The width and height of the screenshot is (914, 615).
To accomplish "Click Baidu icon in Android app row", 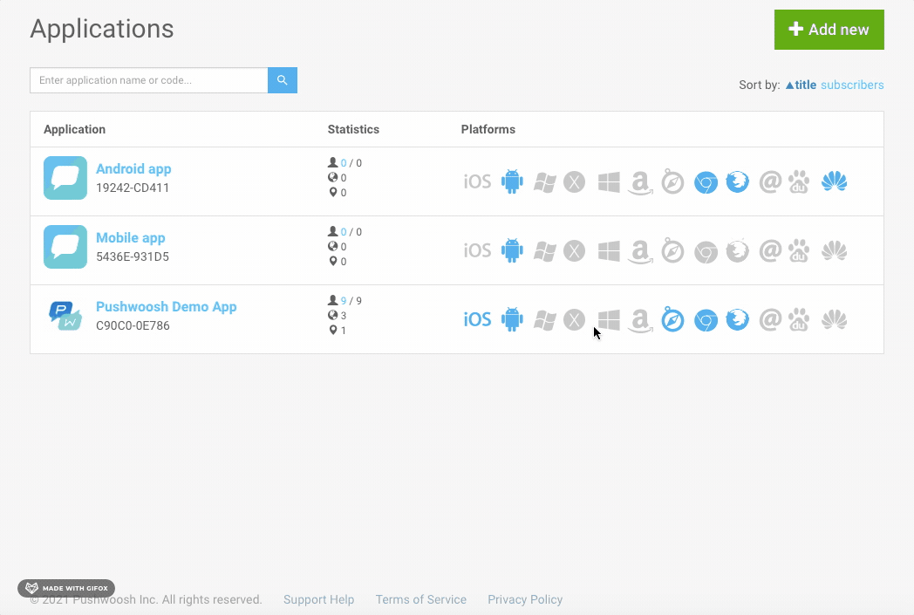I will coord(799,182).
